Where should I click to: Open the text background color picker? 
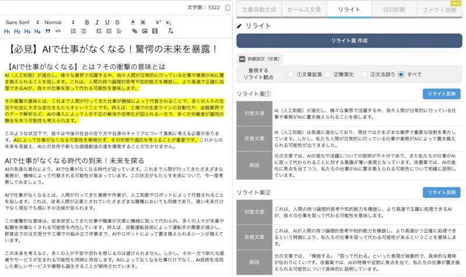[143, 22]
